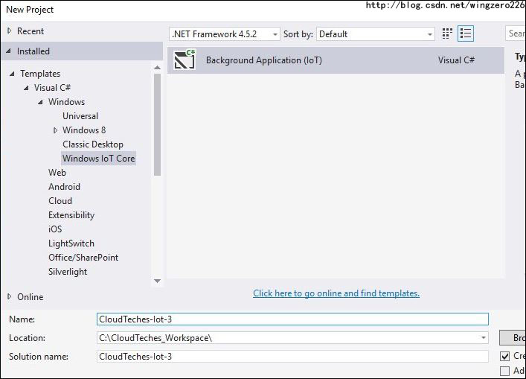Select LightSwitch template category
This screenshot has height=379, width=526.
pos(71,243)
